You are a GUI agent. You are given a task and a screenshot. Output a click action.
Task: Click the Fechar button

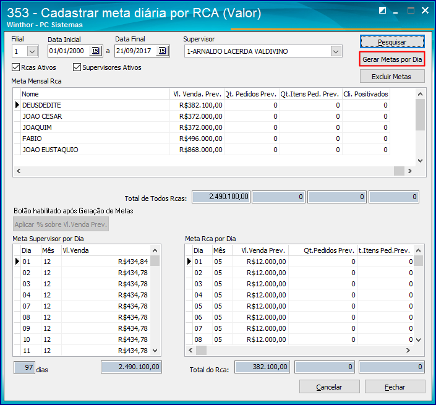click(395, 386)
